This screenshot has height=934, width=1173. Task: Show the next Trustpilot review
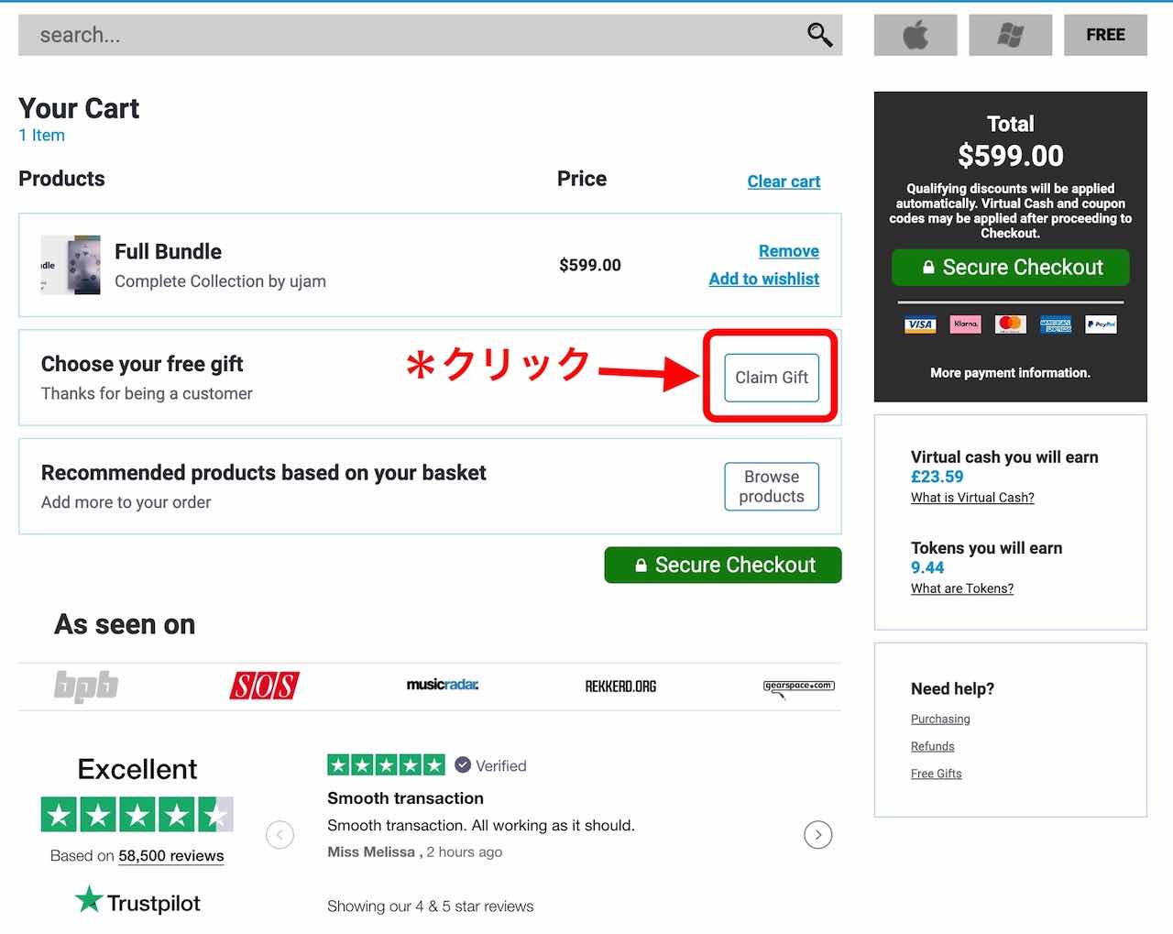point(817,834)
